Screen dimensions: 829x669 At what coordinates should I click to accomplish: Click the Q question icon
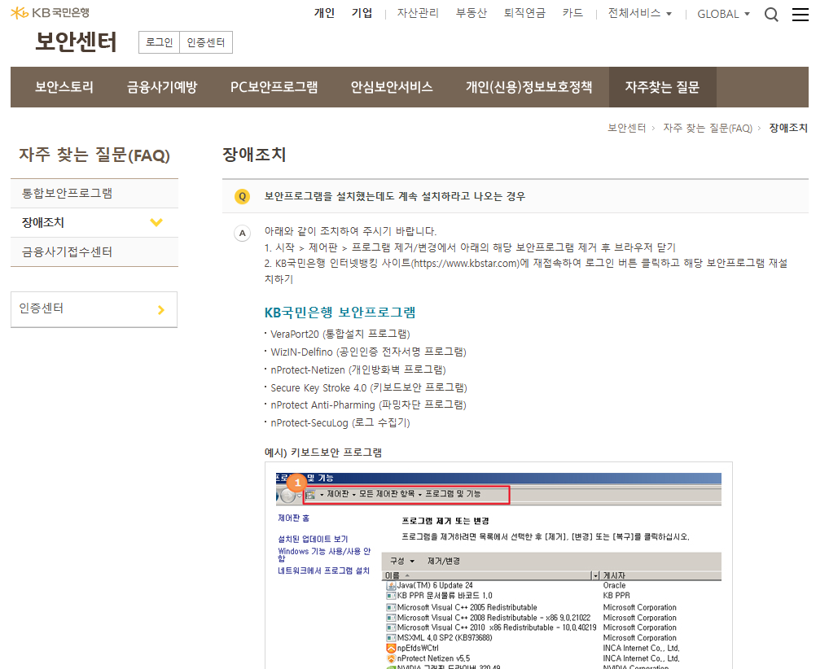242,197
